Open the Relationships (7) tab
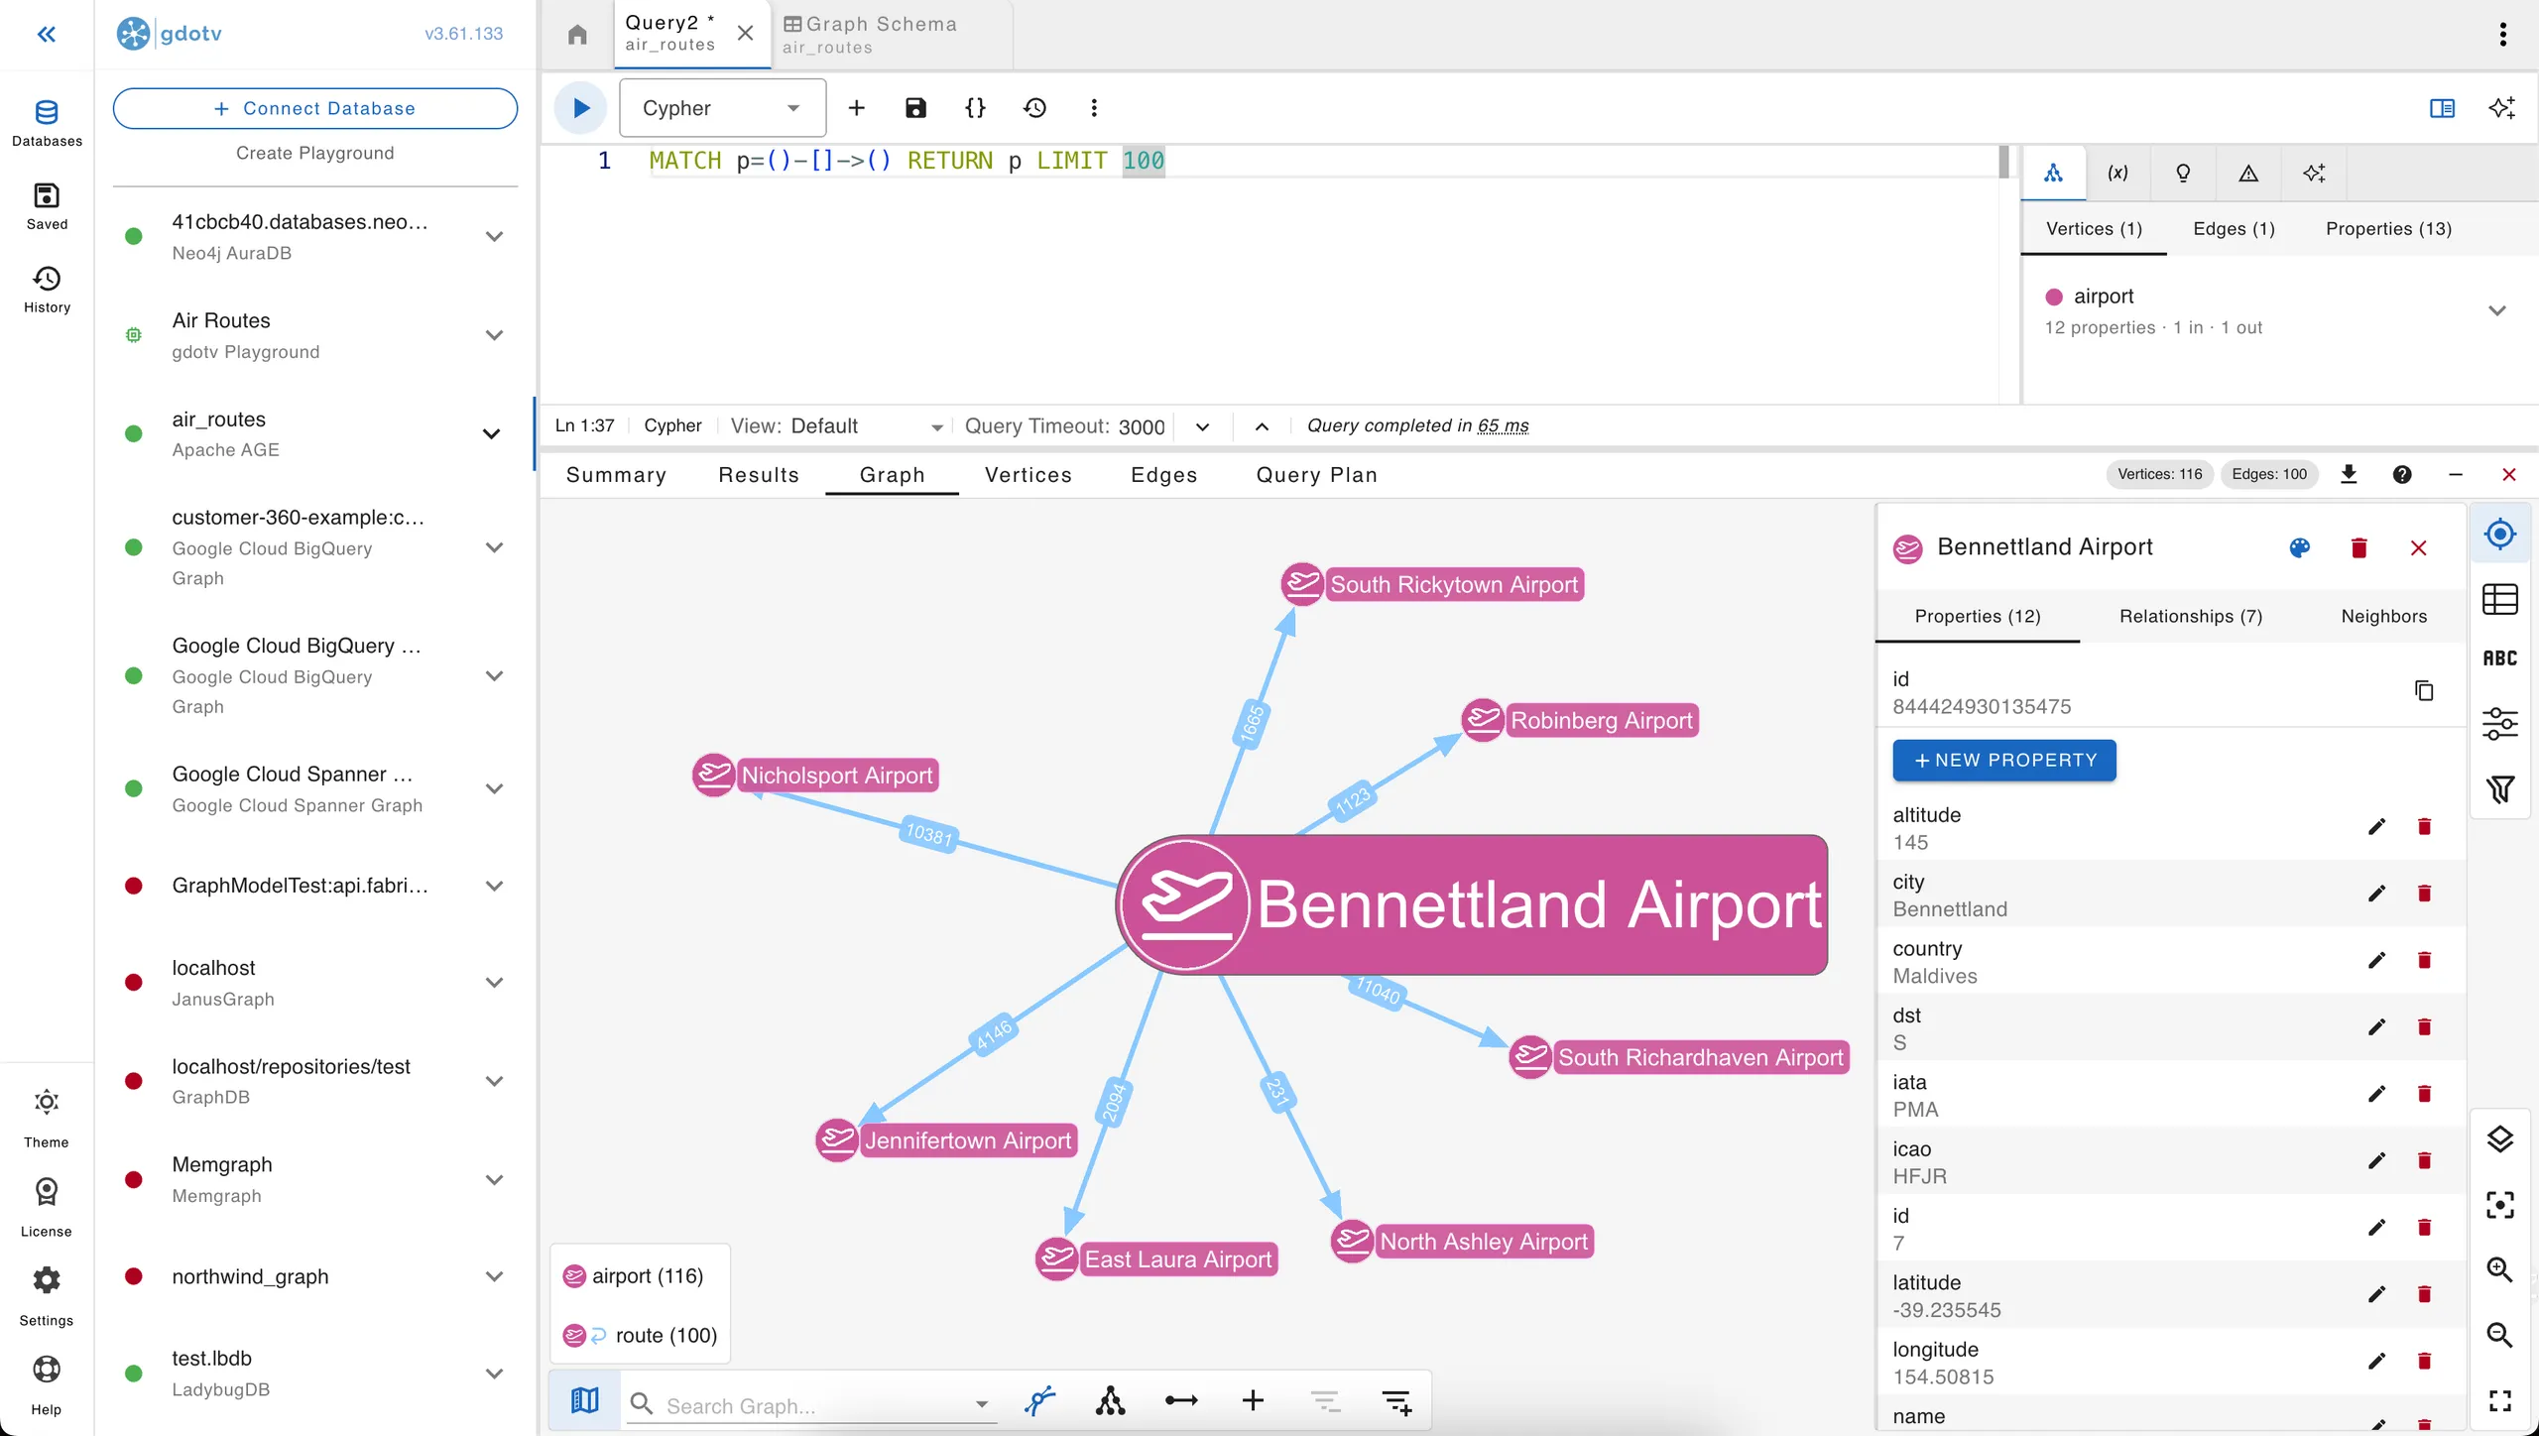 pyautogui.click(x=2191, y=617)
